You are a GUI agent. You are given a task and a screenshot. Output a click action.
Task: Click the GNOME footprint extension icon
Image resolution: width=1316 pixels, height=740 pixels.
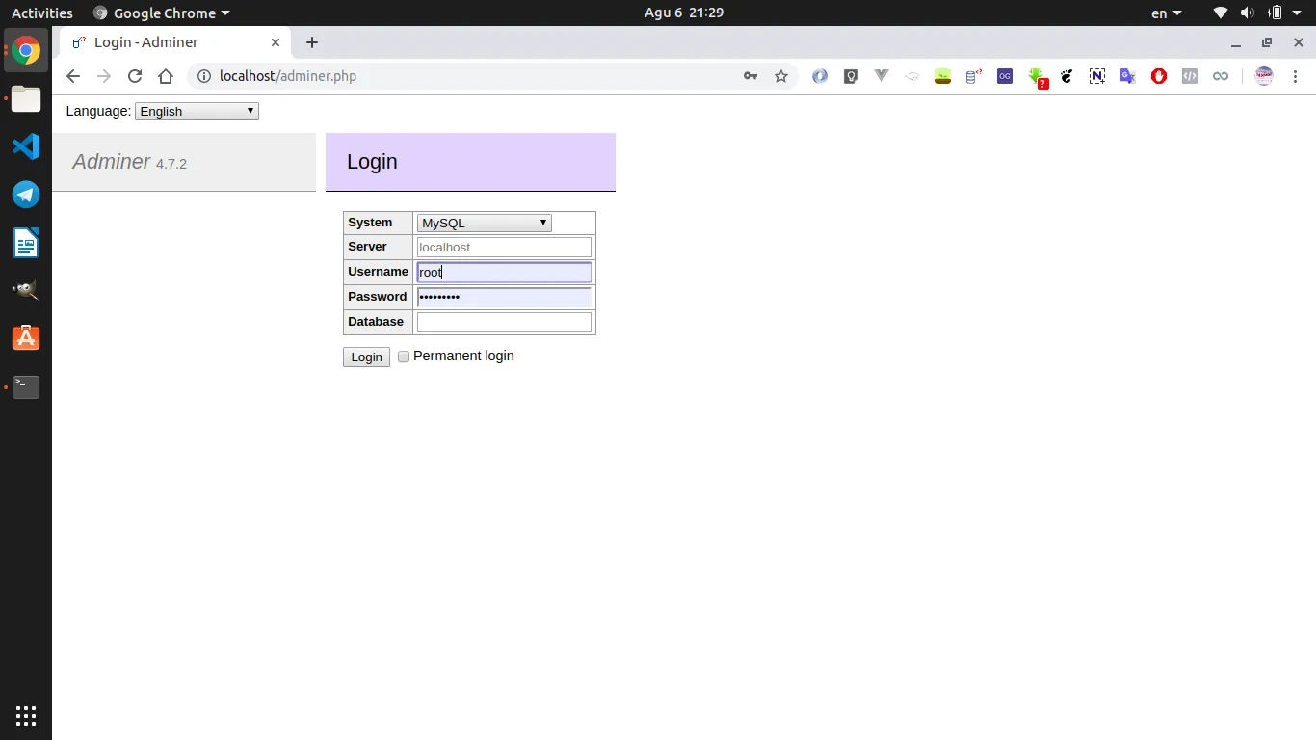(1066, 76)
